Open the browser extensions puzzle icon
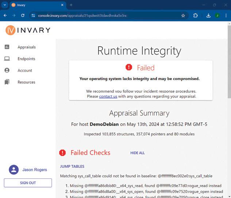Image resolution: width=231 pixels, height=198 pixels. point(195,15)
